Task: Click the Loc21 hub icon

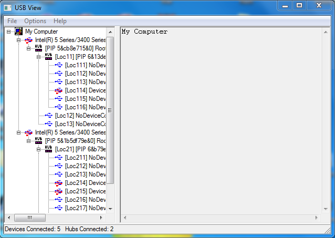Action: [48, 149]
